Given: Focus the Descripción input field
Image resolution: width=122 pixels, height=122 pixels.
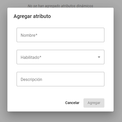Looking at the screenshot, I should click(x=60, y=79).
